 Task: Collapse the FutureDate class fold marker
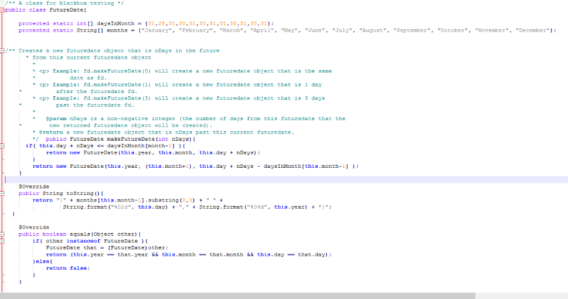point(2,10)
